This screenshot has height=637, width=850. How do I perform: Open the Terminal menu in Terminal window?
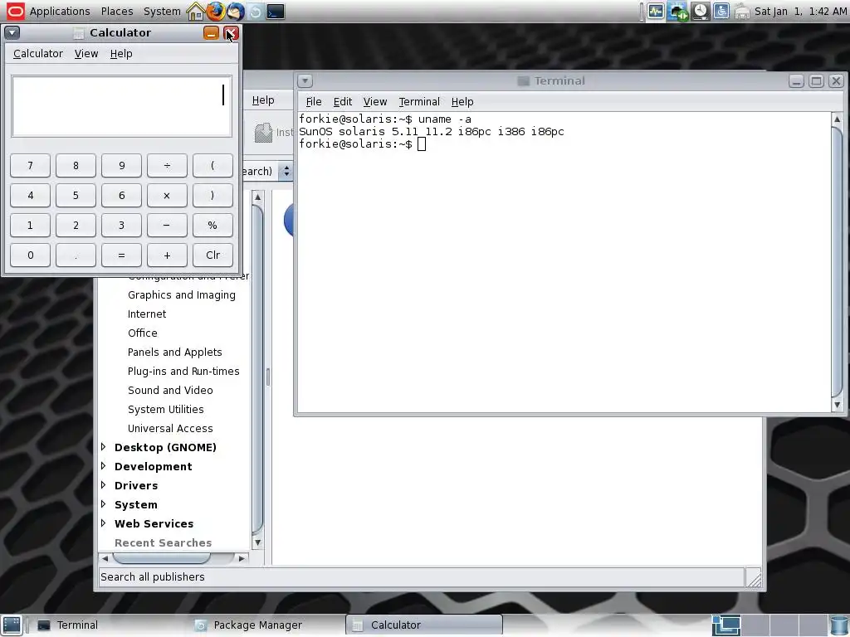click(419, 102)
